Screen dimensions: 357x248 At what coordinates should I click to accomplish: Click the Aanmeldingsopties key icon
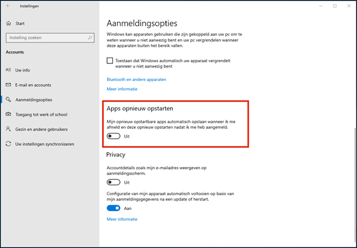(x=8, y=99)
